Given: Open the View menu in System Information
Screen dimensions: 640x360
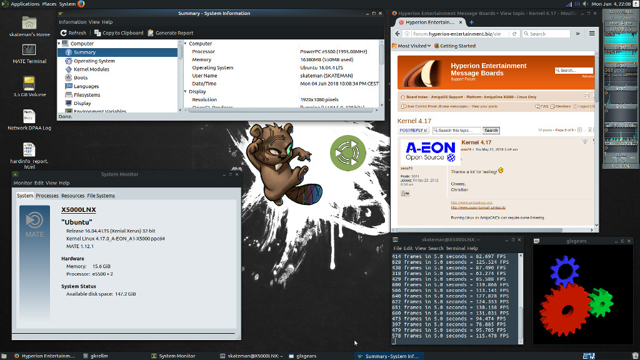Looking at the screenshot, I should pyautogui.click(x=94, y=22).
